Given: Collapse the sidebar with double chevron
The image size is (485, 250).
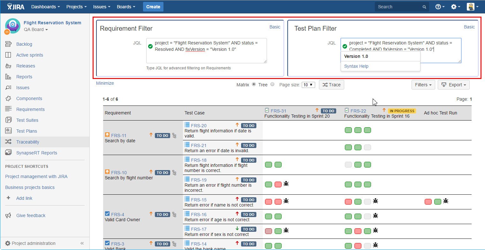Looking at the screenshot, I should coord(82,243).
